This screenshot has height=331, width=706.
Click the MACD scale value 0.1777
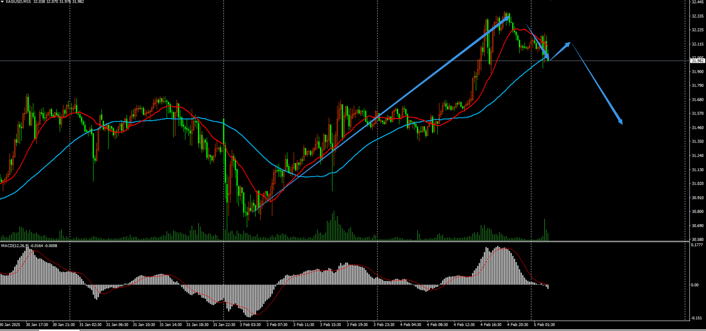(697, 245)
